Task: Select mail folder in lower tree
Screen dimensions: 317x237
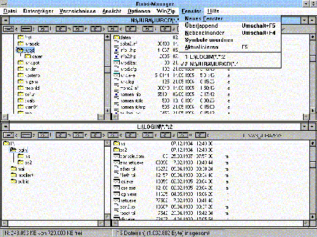Action: [18, 169]
